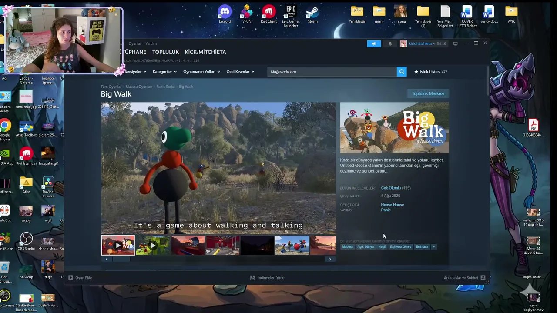Open the rr.png desktop file
557x313 pixels.
(401, 14)
